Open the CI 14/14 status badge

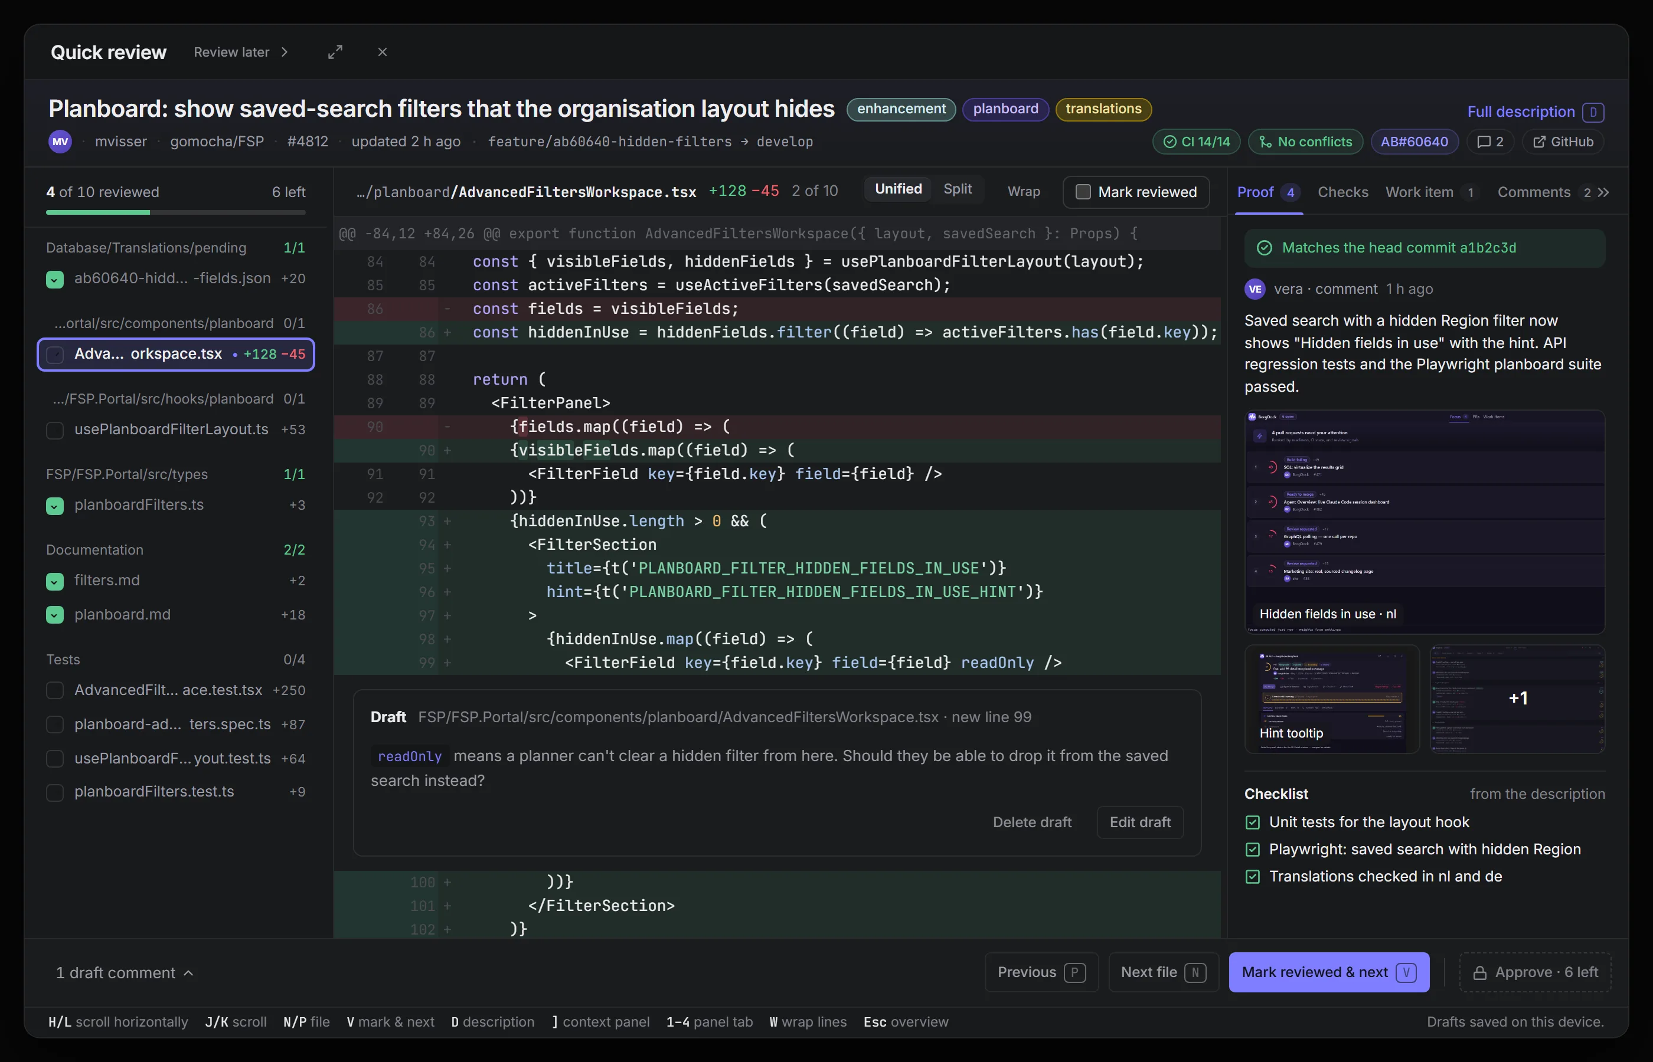(x=1196, y=142)
